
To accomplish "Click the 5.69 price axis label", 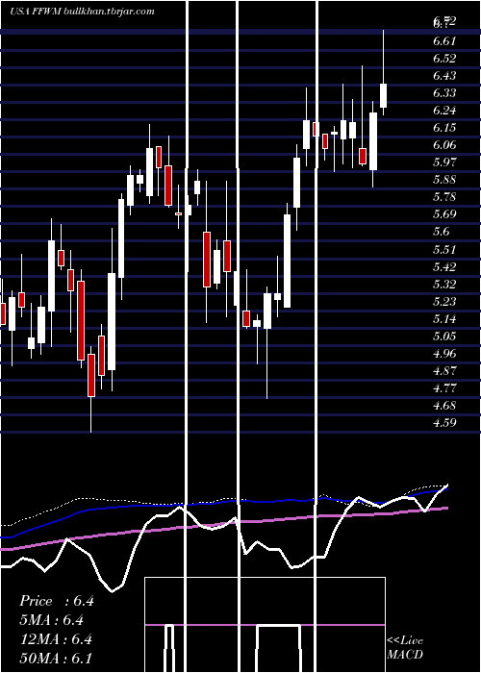I will tap(444, 214).
